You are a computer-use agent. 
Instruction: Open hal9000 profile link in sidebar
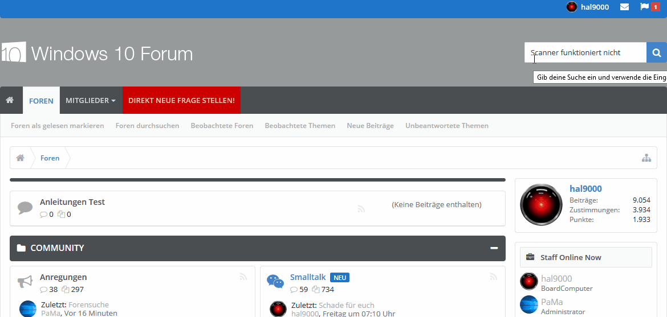[585, 189]
